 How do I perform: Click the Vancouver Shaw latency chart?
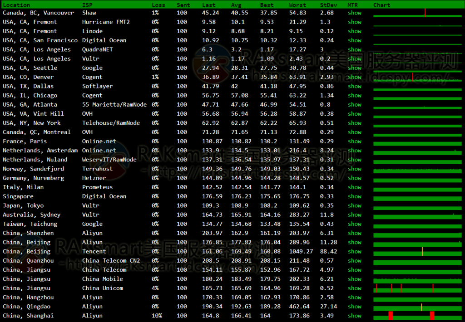click(418, 13)
